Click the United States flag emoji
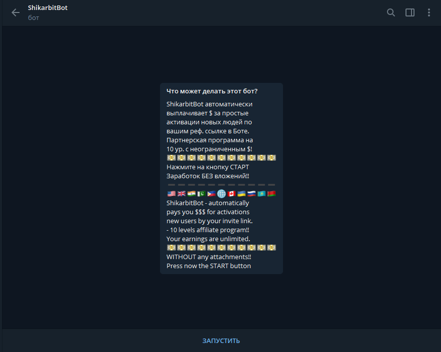 [x=171, y=194]
